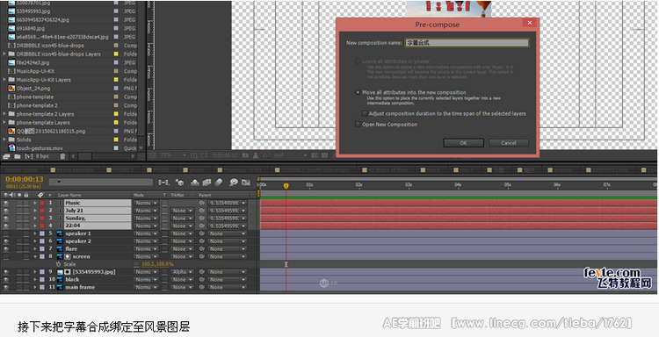
Task: Select Move all attributes into new composition
Action: pyautogui.click(x=358, y=92)
